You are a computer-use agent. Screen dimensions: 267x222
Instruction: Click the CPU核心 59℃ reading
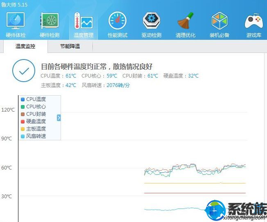pos(99,76)
